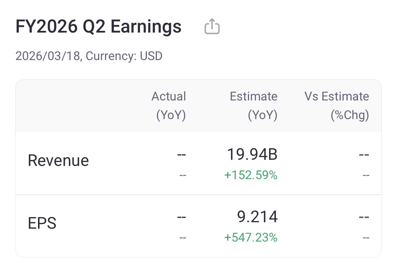Viewport: 397px width, 266px height.
Task: Open the Revenue row label
Action: (x=58, y=160)
